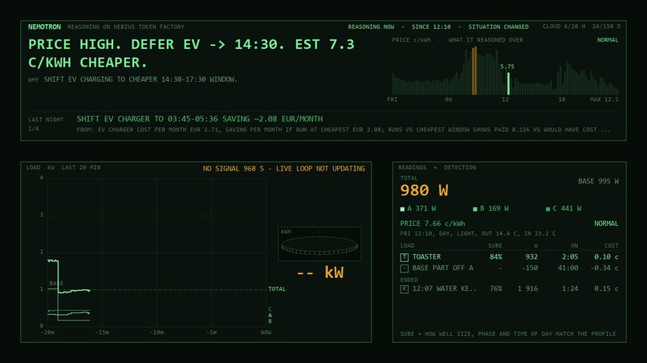
Task: Click the 1 916 watt kettle value
Action: pyautogui.click(x=527, y=288)
